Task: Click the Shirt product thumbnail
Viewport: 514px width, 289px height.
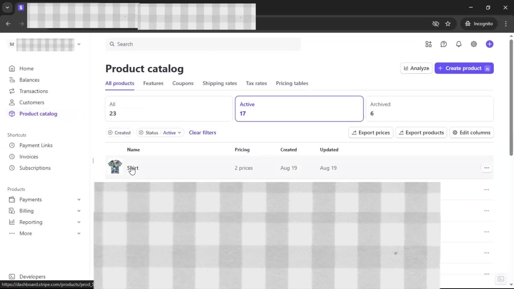Action: (115, 167)
